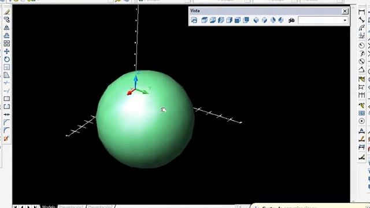Screen dimensions: 370x208
Task: Activate the Quick Leader tool
Action: point(361,105)
